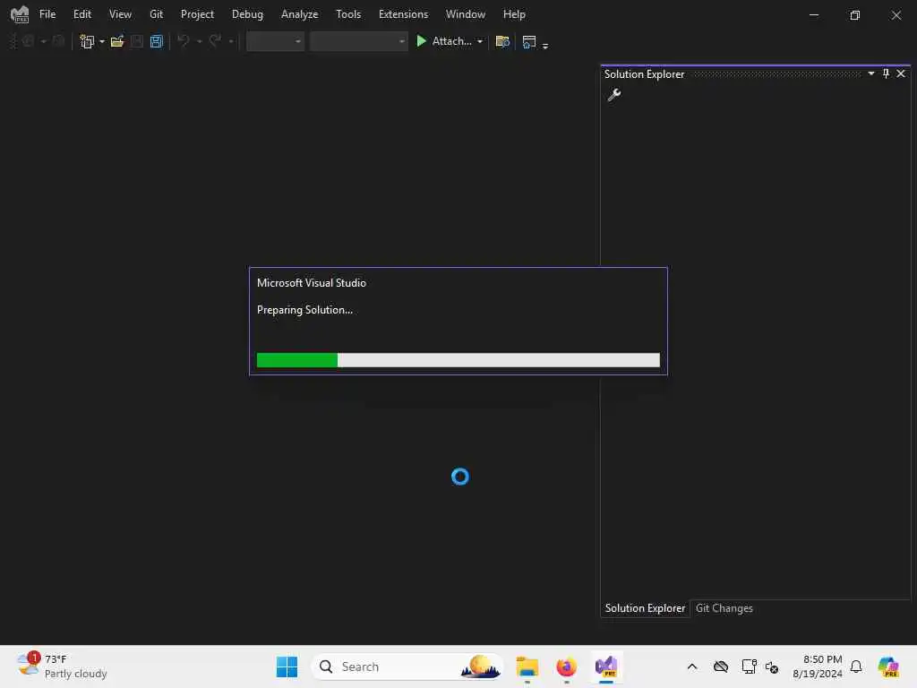Click the muted volume tray icon
The image size is (917, 688).
[772, 666]
